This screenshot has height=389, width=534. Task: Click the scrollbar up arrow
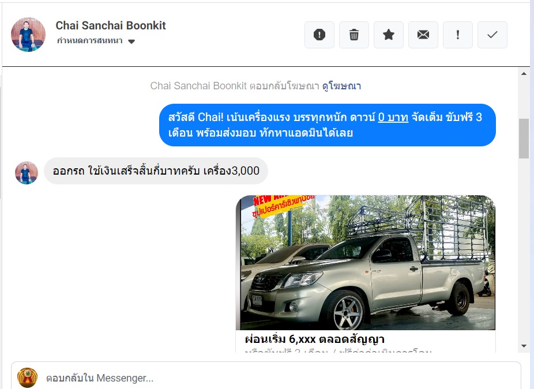pos(524,74)
